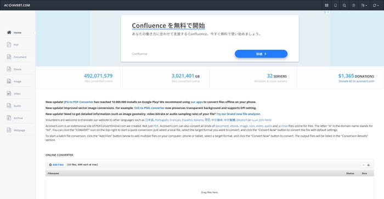Expand the refresh arrows dropdown in header
The image size is (384, 199).
pyautogui.click(x=375, y=5)
